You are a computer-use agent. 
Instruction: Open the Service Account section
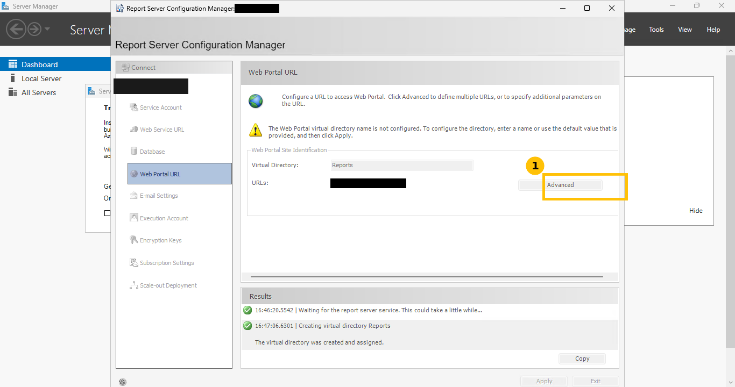click(156, 107)
